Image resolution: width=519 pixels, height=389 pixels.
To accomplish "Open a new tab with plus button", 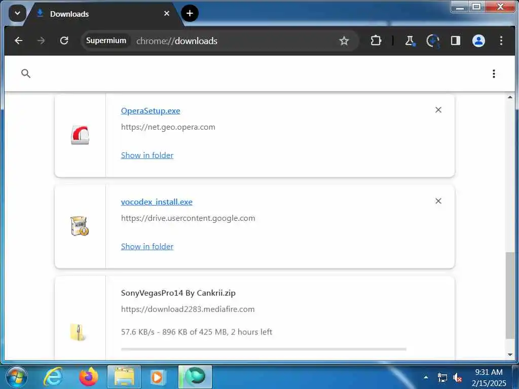I will (x=190, y=13).
